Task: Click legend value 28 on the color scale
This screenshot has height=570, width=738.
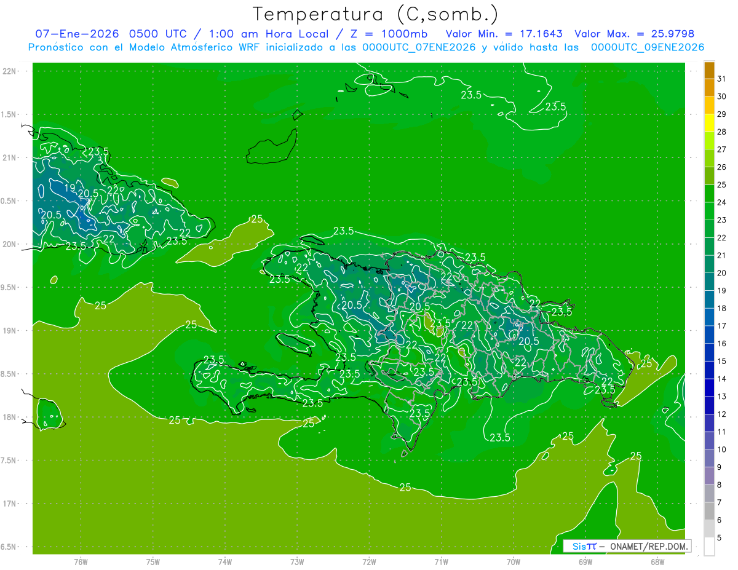Action: pyautogui.click(x=721, y=132)
